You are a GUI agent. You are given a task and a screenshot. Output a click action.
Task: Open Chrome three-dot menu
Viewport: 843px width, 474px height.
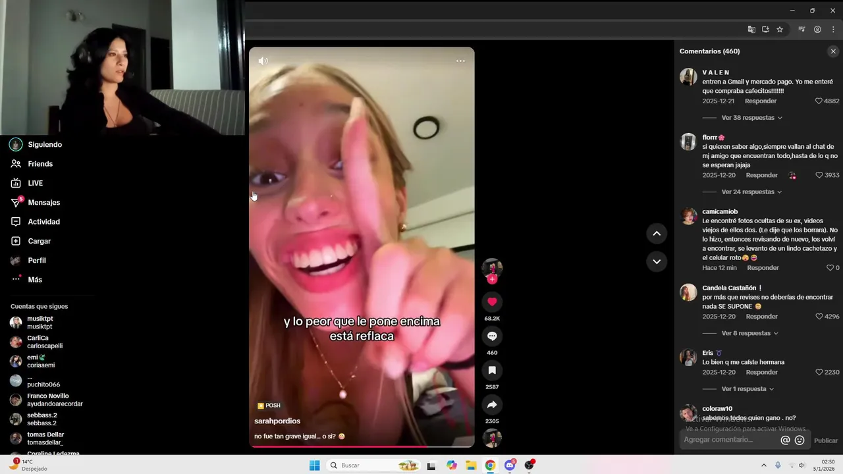point(832,30)
